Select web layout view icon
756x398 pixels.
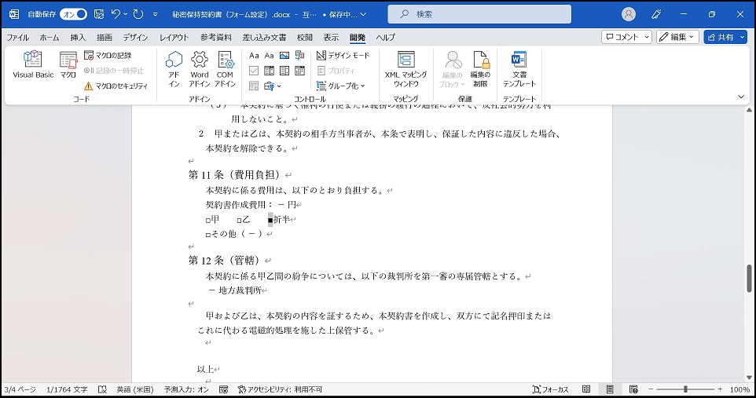click(x=633, y=389)
